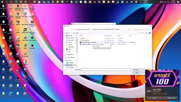Launch Google Chrome from taskbar
This screenshot has height=102, width=181.
click(21, 2)
